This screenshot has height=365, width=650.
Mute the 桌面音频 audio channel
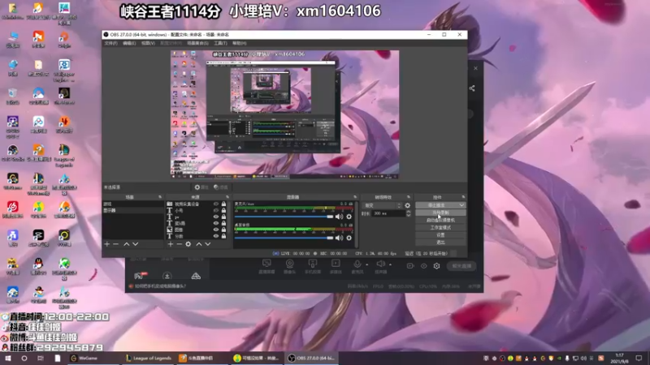pos(339,238)
